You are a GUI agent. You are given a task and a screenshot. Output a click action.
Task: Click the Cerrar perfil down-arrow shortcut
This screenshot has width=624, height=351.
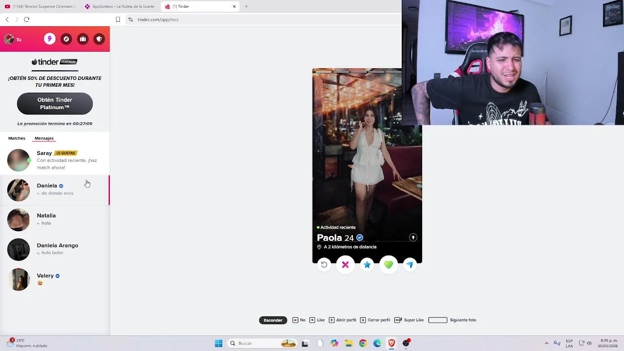point(375,320)
